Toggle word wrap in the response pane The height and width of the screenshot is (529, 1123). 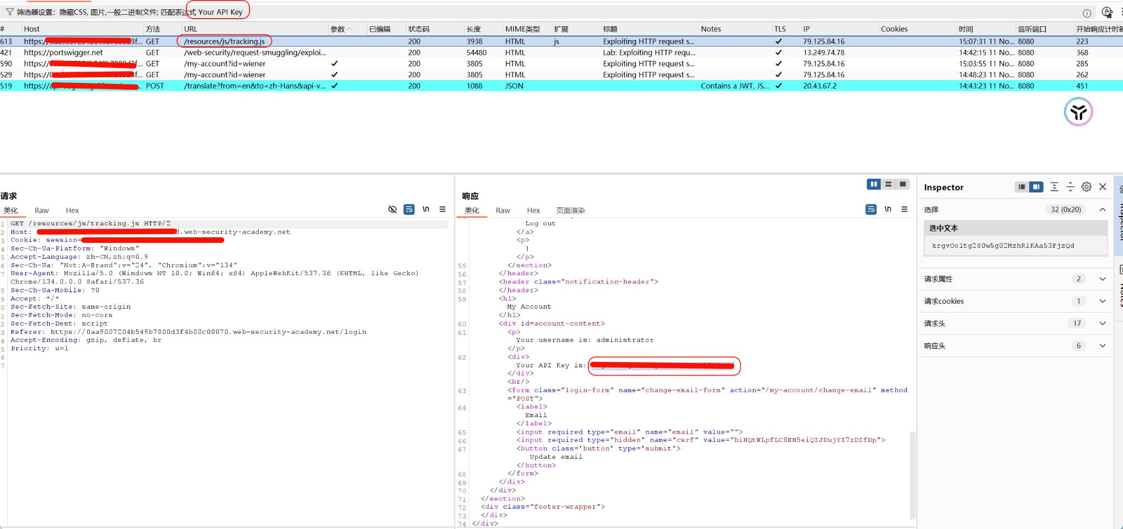pyautogui.click(x=871, y=209)
